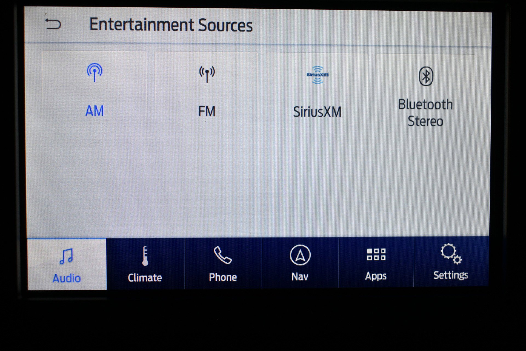
Task: Click the Entertainment Sources title text
Action: click(x=171, y=25)
